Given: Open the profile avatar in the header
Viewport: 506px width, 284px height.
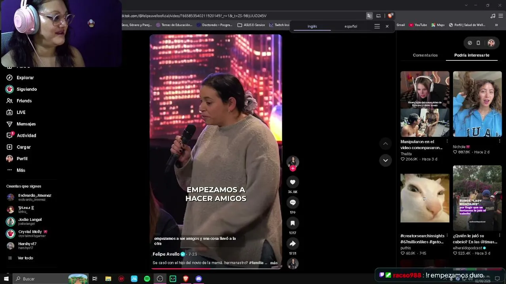Looking at the screenshot, I should 491,43.
